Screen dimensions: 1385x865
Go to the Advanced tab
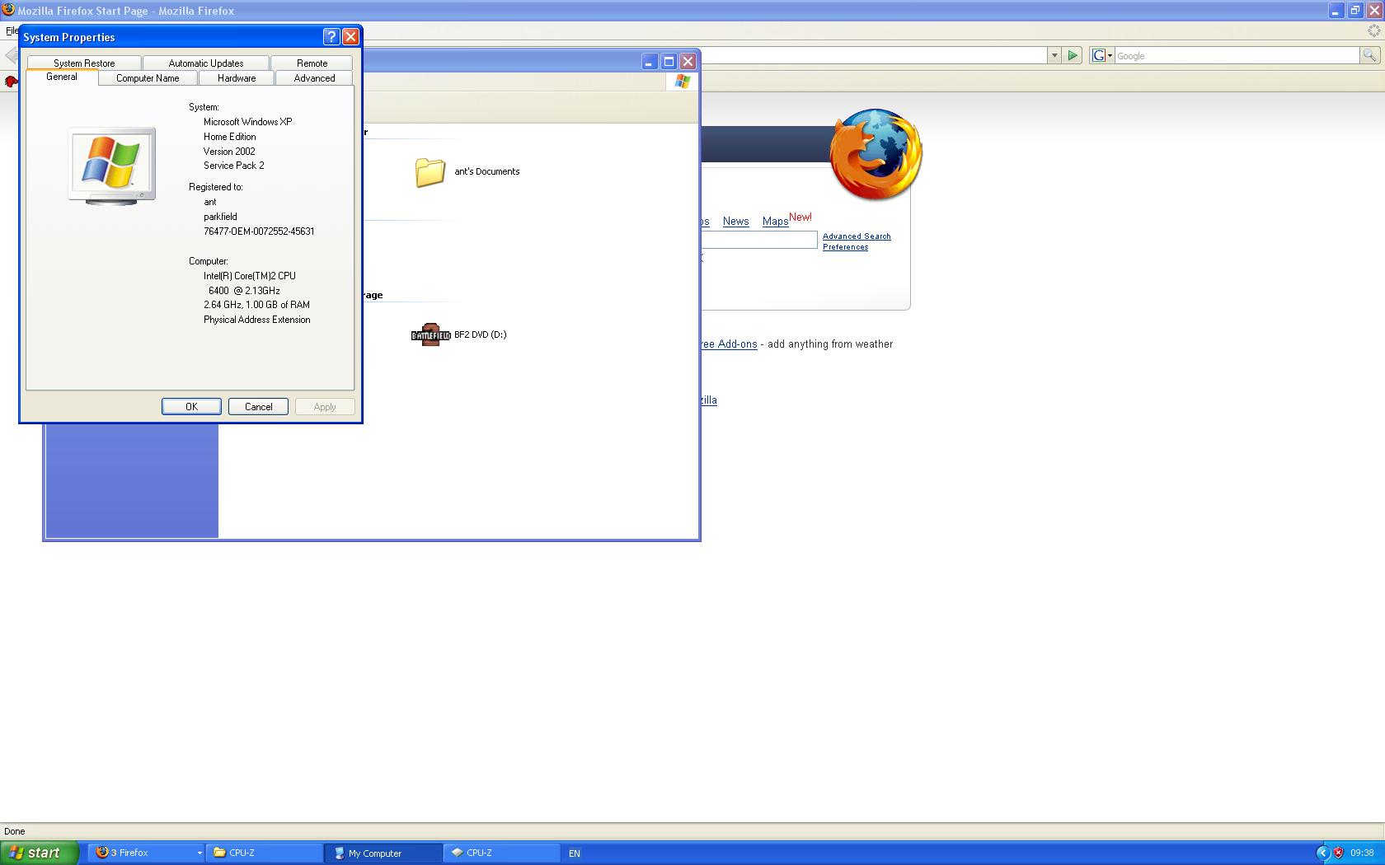[x=314, y=78]
